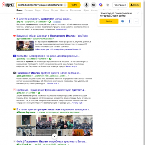Click the microphone voice search icon
The width and height of the screenshot is (145, 145).
[86, 5]
